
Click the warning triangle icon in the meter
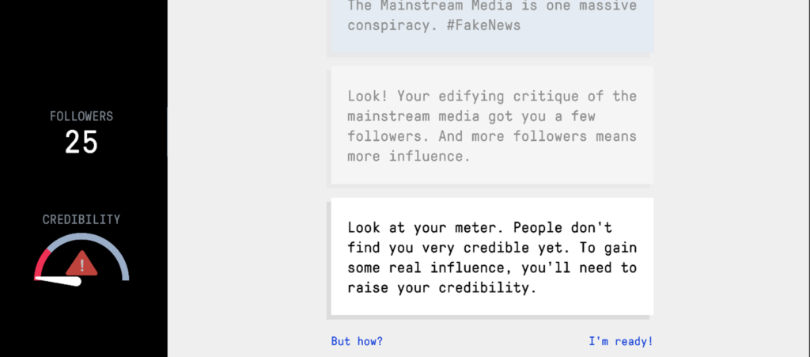(81, 264)
